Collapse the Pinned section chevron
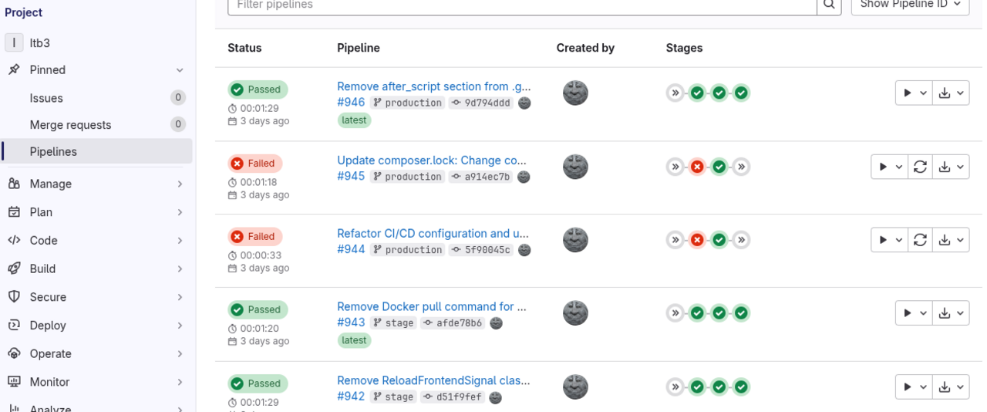 coord(180,70)
